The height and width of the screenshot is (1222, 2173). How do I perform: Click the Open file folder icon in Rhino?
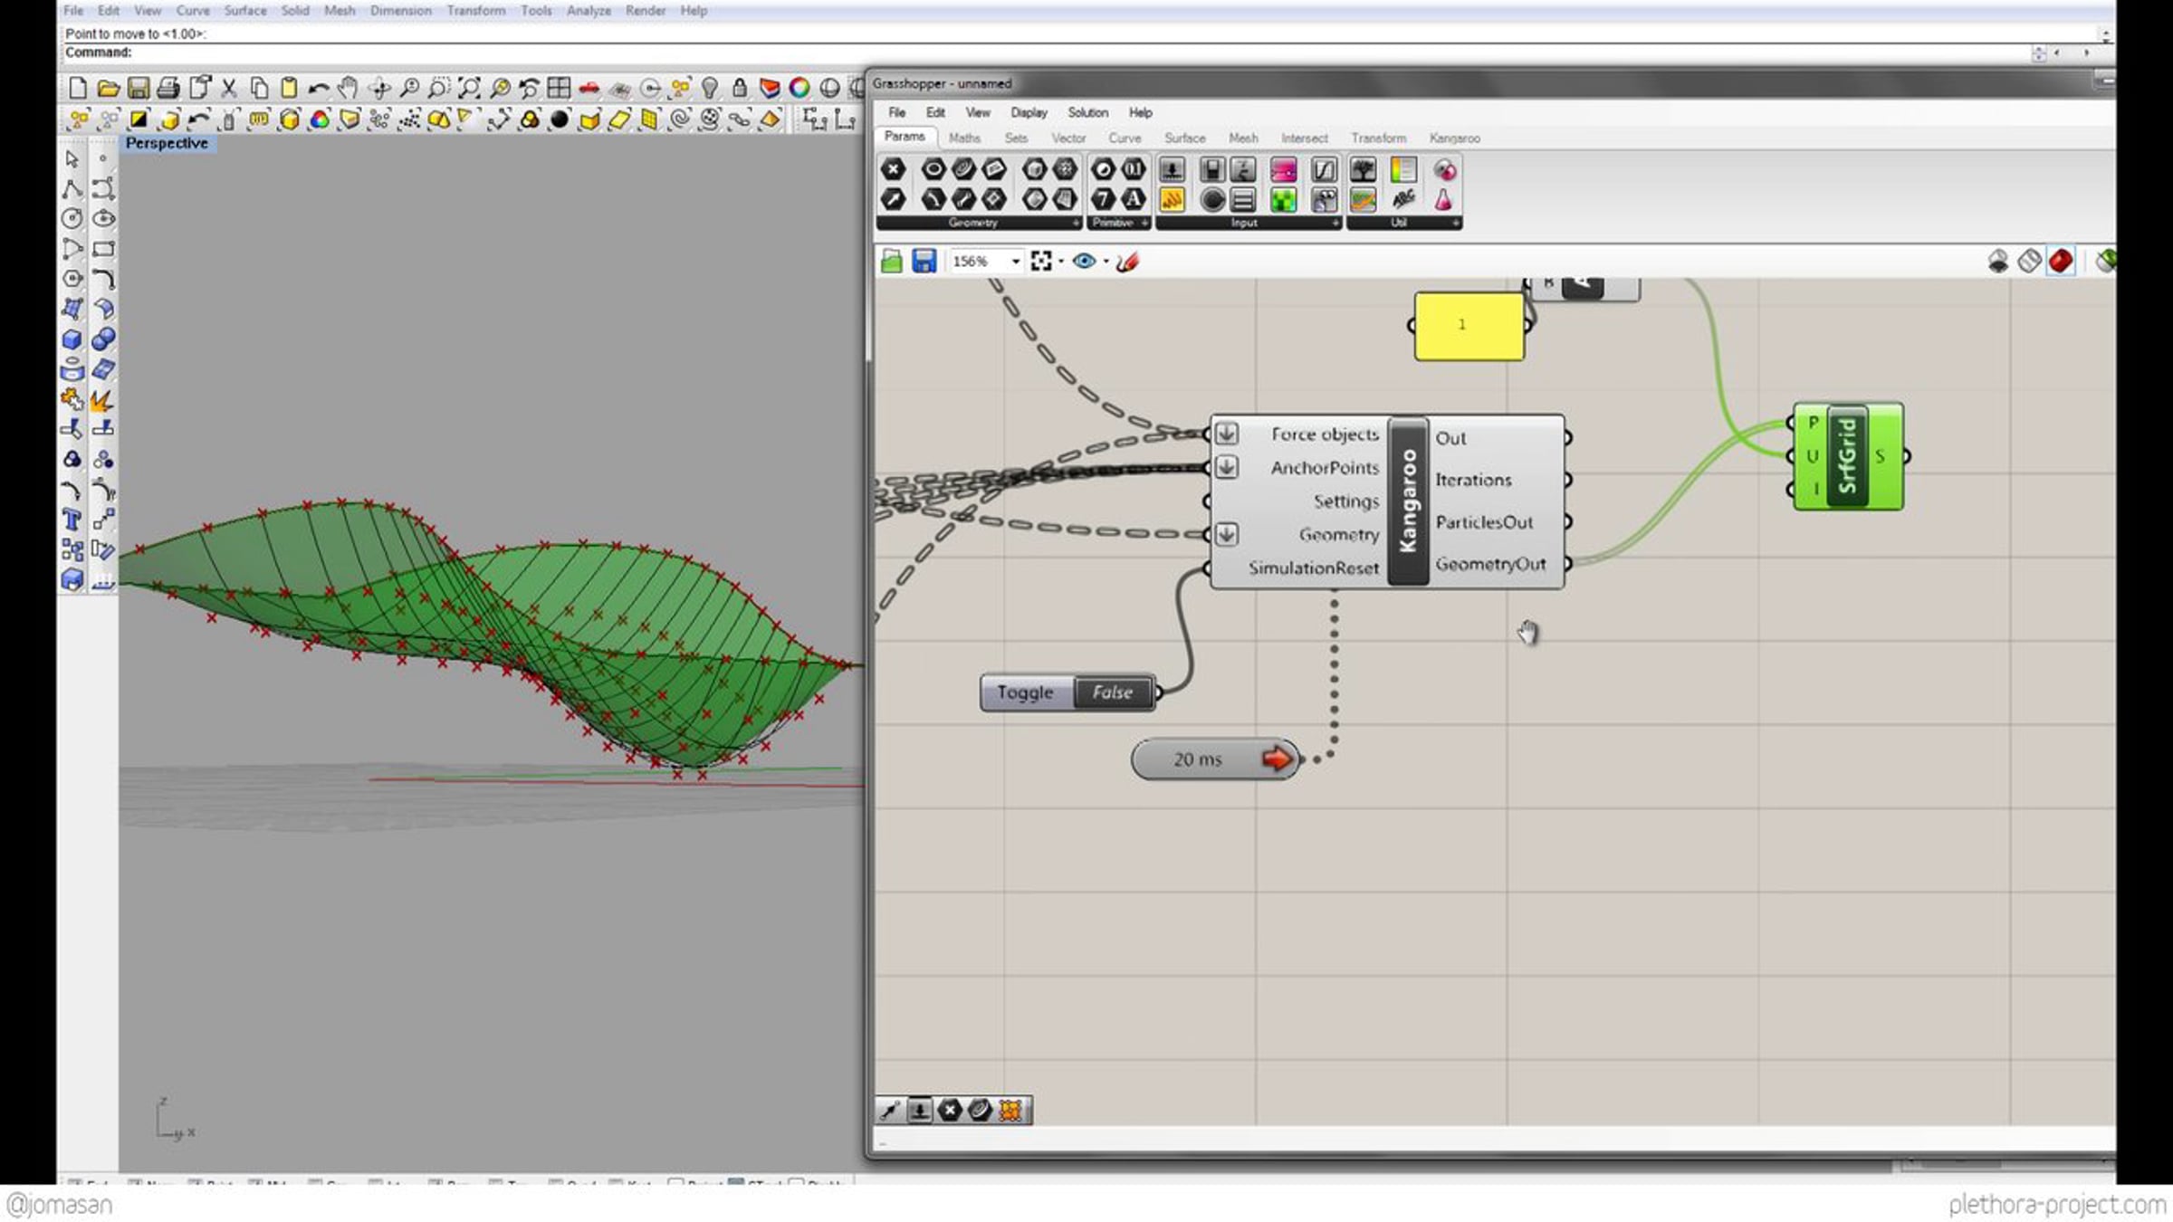pos(108,88)
